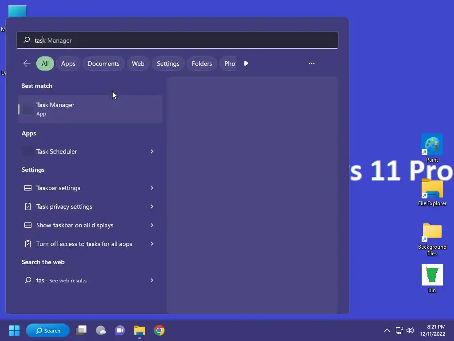Image resolution: width=454 pixels, height=341 pixels.
Task: Switch to the Settings filter tab
Action: pos(168,63)
